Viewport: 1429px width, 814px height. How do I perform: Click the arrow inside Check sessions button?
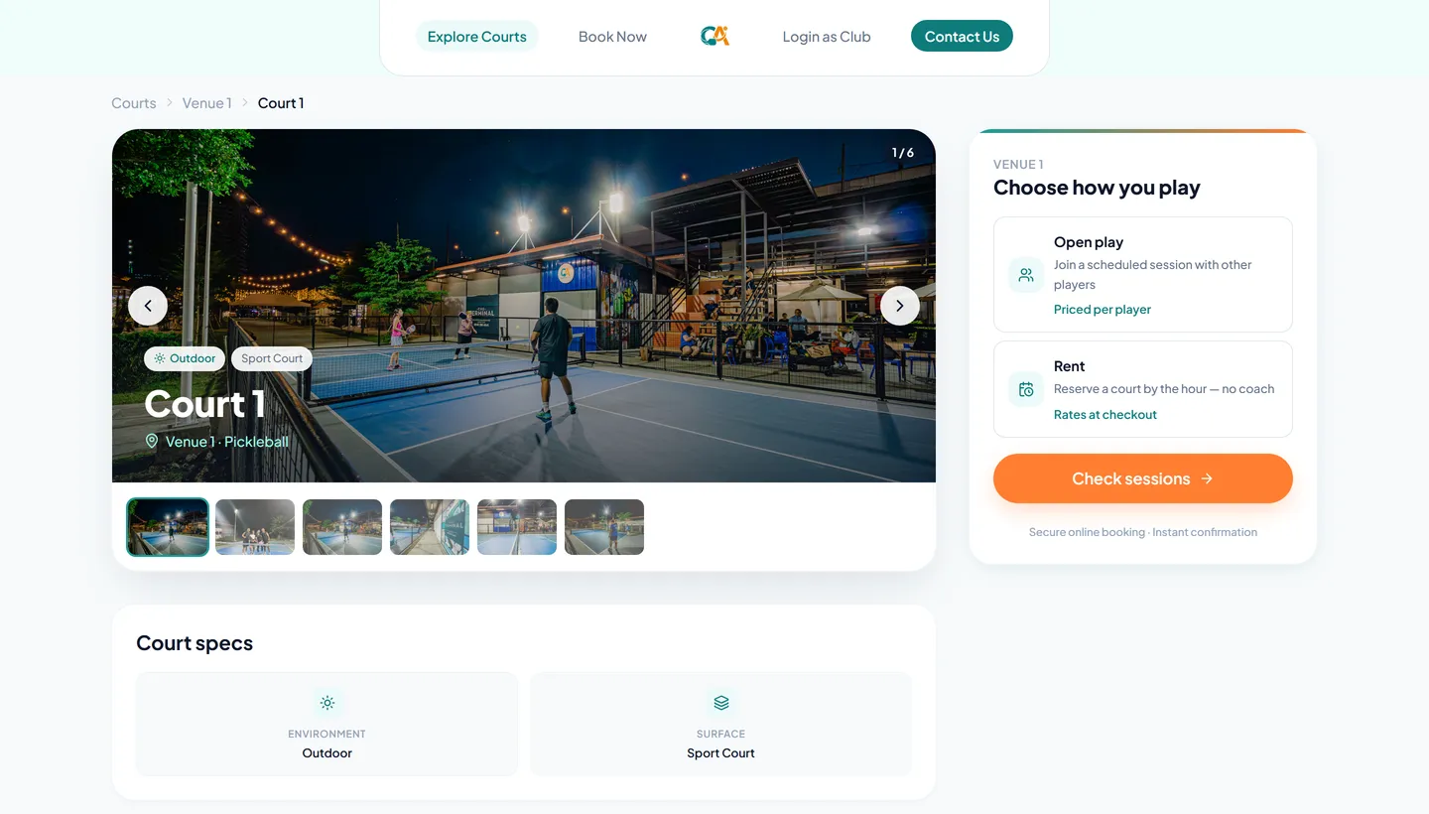[x=1207, y=478]
